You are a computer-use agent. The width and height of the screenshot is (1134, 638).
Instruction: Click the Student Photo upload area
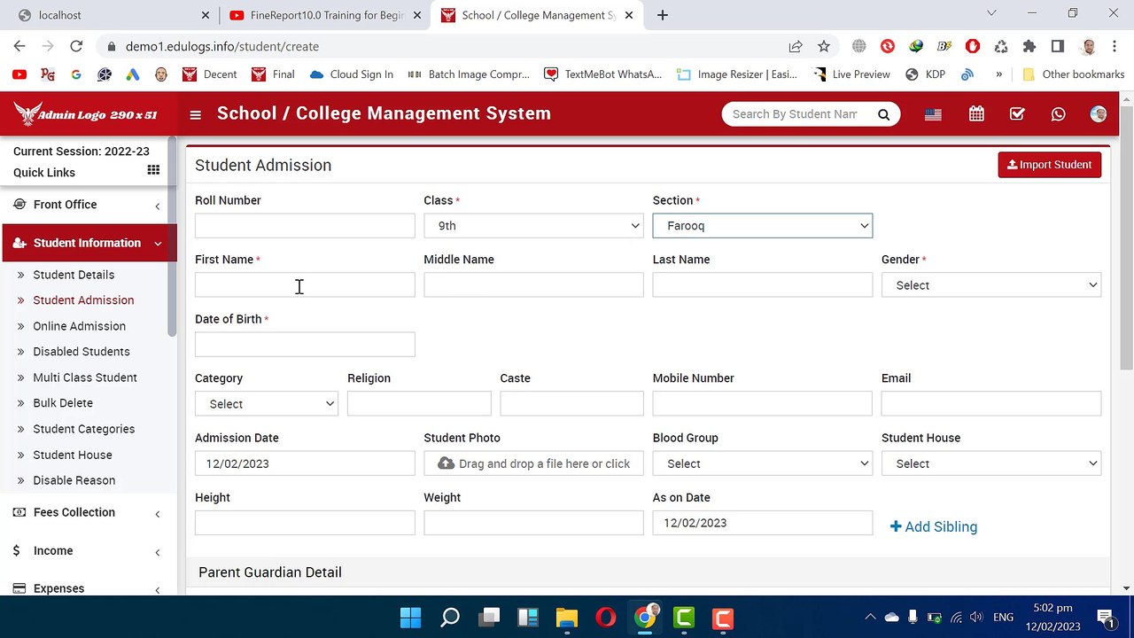[x=533, y=463]
